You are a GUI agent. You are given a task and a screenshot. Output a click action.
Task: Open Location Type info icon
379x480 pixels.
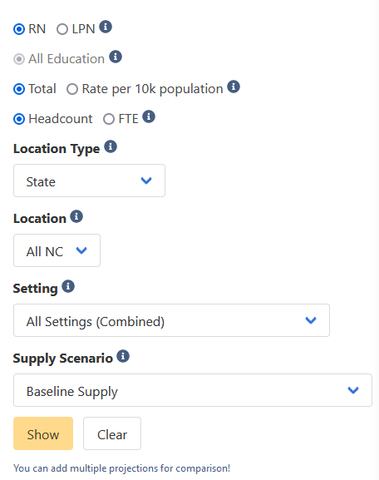coord(111,146)
